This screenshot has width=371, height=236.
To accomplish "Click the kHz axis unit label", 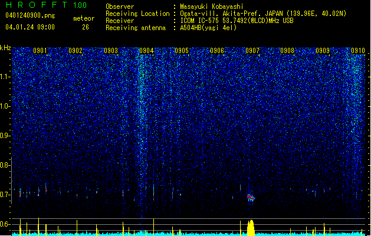I will pos(5,48).
